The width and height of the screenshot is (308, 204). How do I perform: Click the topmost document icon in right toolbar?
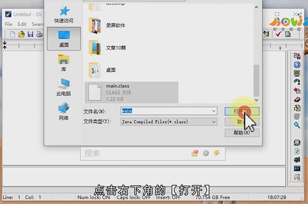pyautogui.click(x=297, y=56)
